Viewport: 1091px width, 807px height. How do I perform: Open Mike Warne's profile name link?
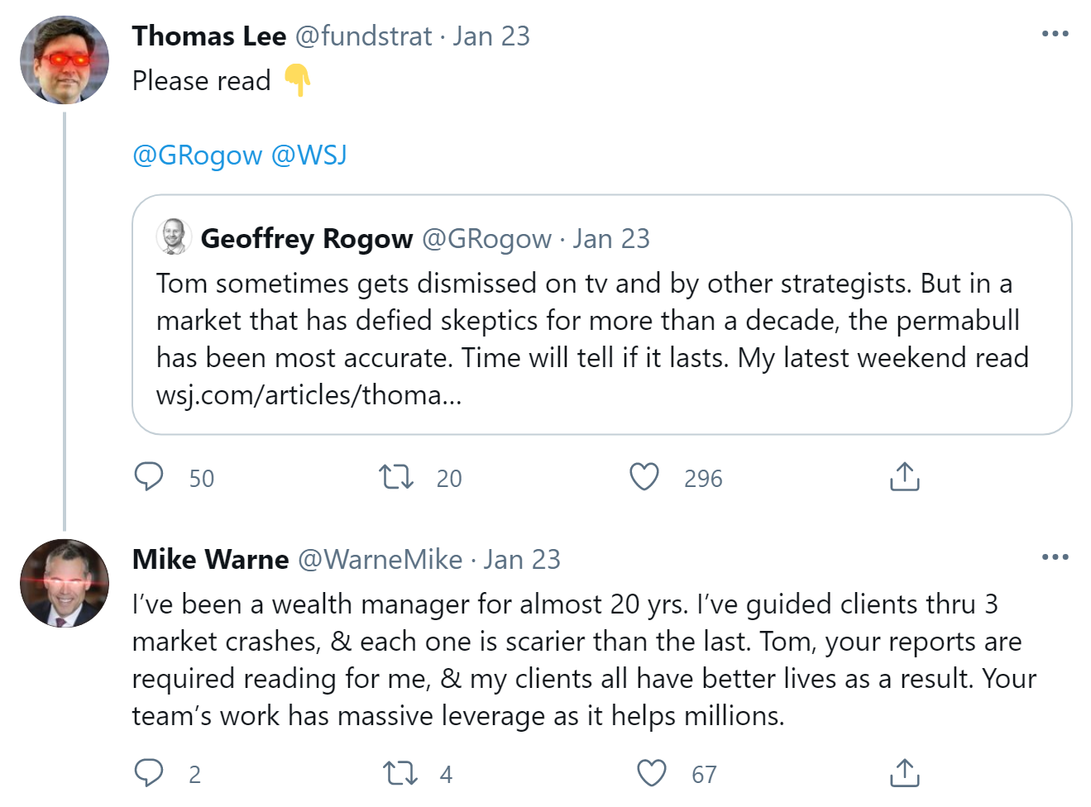211,560
